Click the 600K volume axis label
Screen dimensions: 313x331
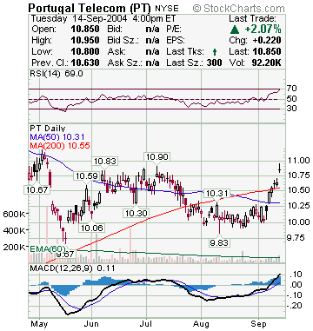click(x=15, y=215)
